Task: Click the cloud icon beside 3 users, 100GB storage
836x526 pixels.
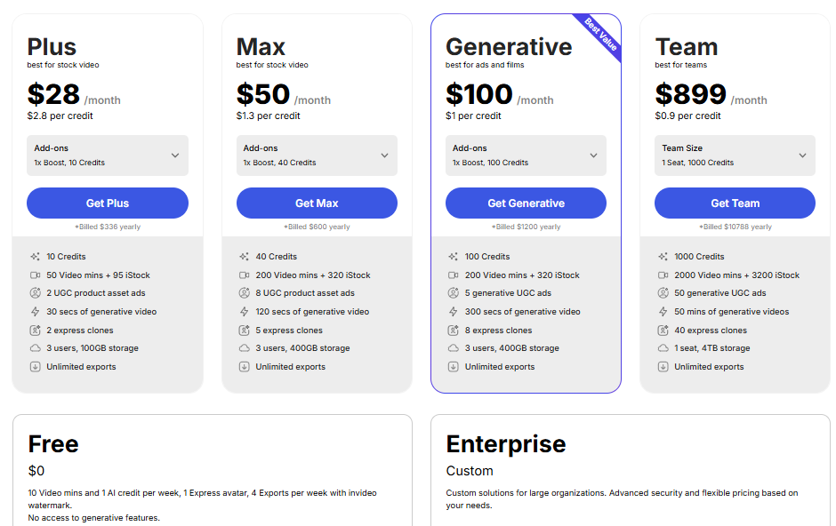Action: tap(36, 348)
